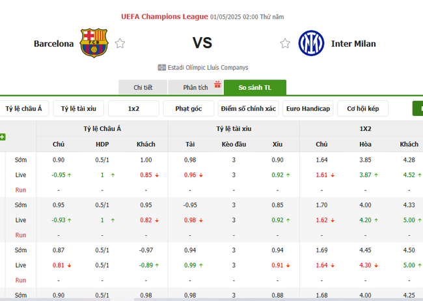Screen dimensions: 423x301
Task: Select the Cơ hội kép button
Action: click(x=364, y=108)
